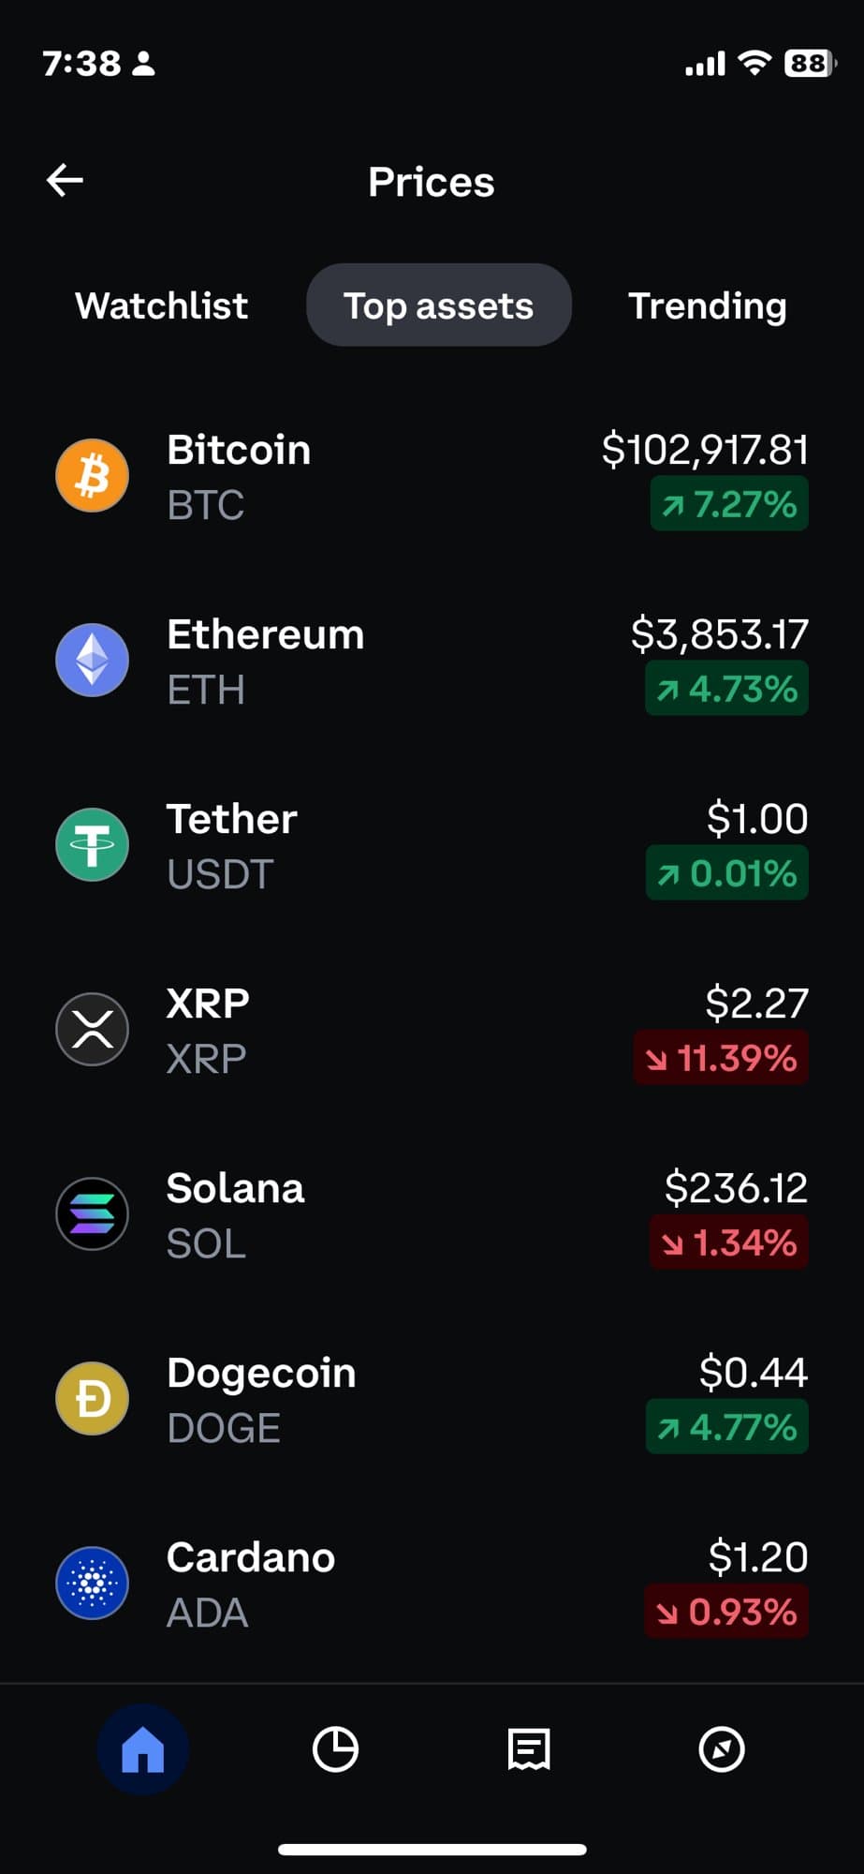Tap the Solana coin icon
This screenshot has width=864, height=1874.
click(x=92, y=1213)
